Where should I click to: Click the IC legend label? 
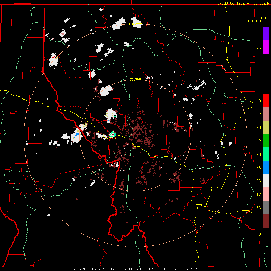click(258, 195)
